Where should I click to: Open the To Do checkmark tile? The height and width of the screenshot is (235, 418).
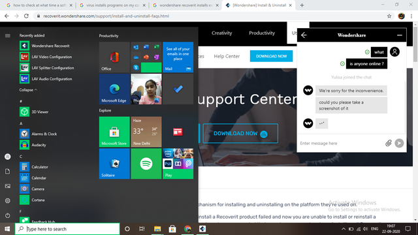(x=178, y=89)
